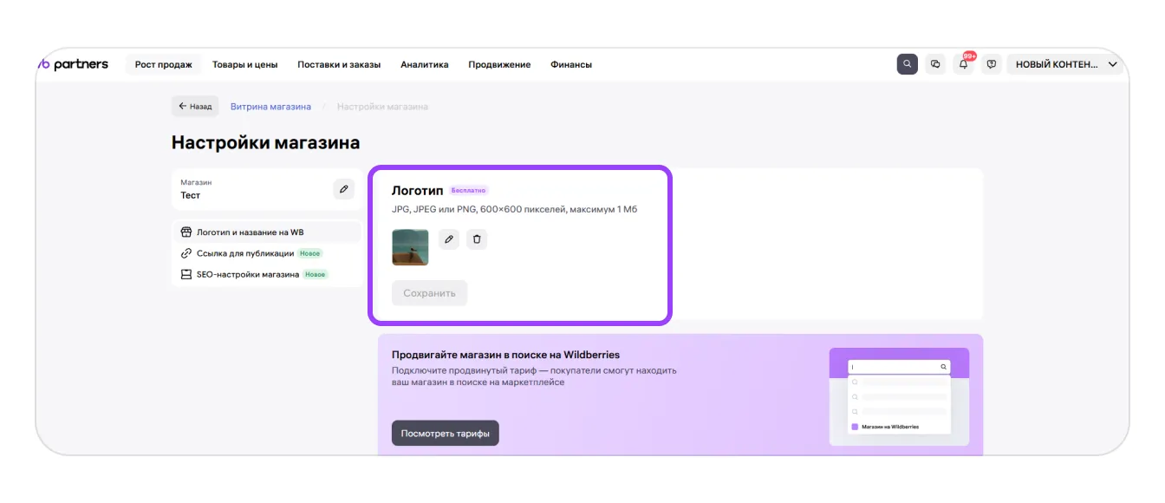Select Логотип и название на WB section
This screenshot has height=503, width=1165.
(x=267, y=232)
